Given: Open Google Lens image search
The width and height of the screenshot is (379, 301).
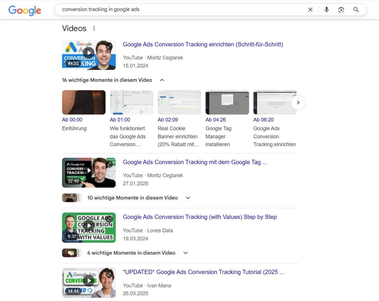Looking at the screenshot, I should [341, 10].
